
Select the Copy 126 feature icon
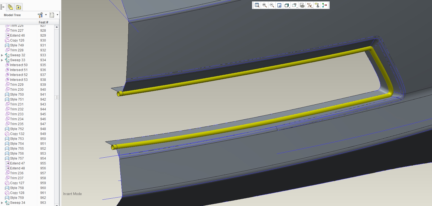pos(7,40)
